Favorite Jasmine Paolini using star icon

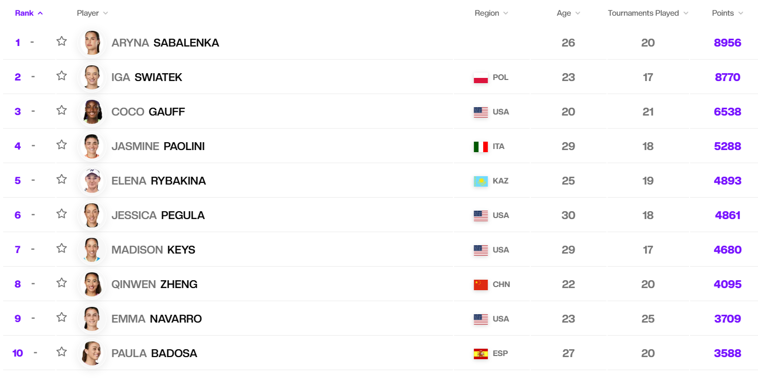coord(62,145)
